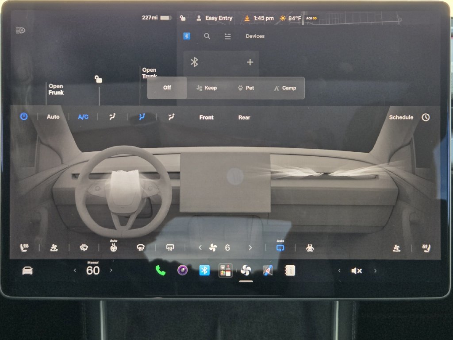
Task: Tap the climate fan icon in the dock
Action: [x=246, y=270]
